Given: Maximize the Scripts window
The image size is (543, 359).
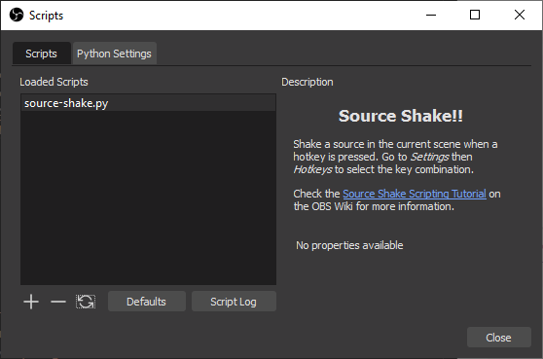Looking at the screenshot, I should click(475, 15).
